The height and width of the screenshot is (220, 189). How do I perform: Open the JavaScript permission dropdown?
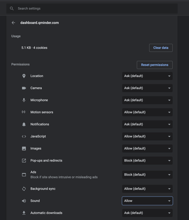coord(147,136)
